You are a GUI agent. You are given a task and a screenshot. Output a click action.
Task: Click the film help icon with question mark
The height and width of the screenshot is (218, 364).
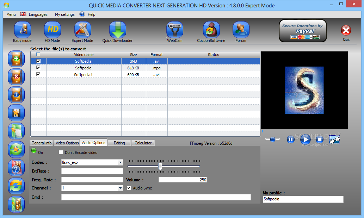point(16,168)
